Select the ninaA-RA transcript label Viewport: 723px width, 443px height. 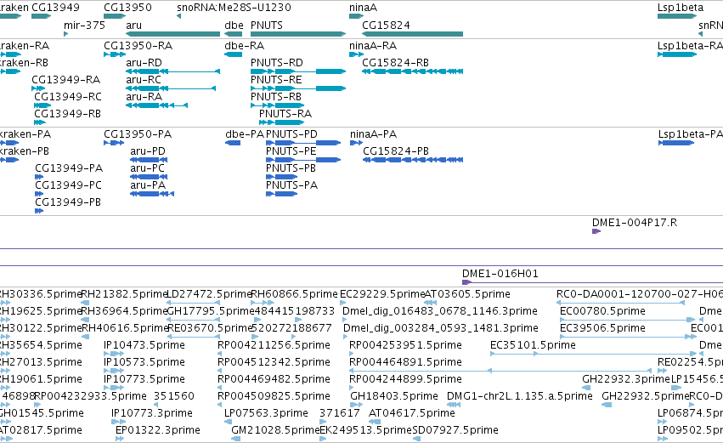tap(373, 45)
